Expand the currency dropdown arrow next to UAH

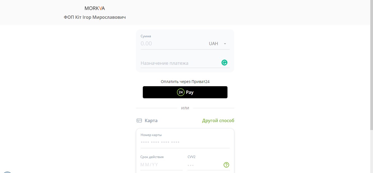tap(225, 44)
